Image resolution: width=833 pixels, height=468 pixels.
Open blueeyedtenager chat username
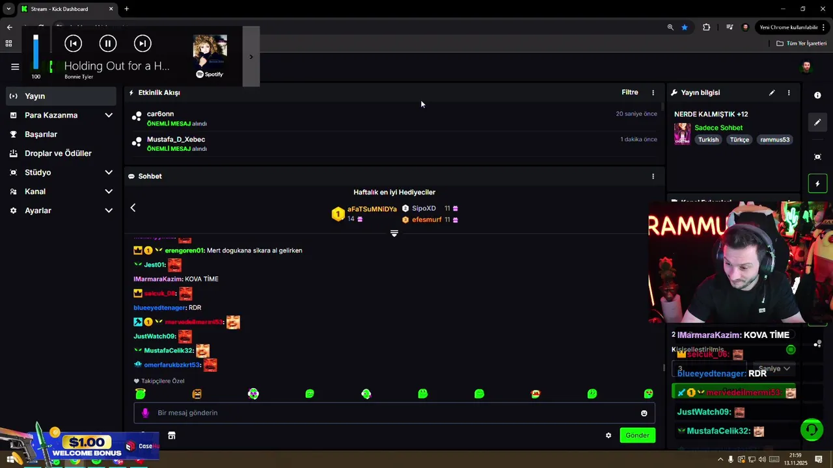(x=159, y=307)
